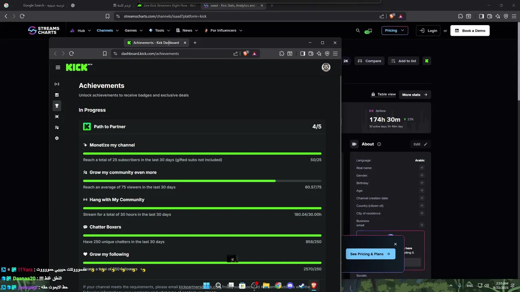520x292 pixels.
Task: Bookmark the Kick dashboard page
Action: point(105,54)
